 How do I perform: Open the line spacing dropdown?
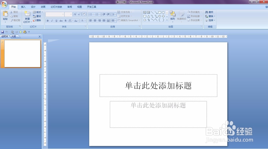tap(113, 14)
